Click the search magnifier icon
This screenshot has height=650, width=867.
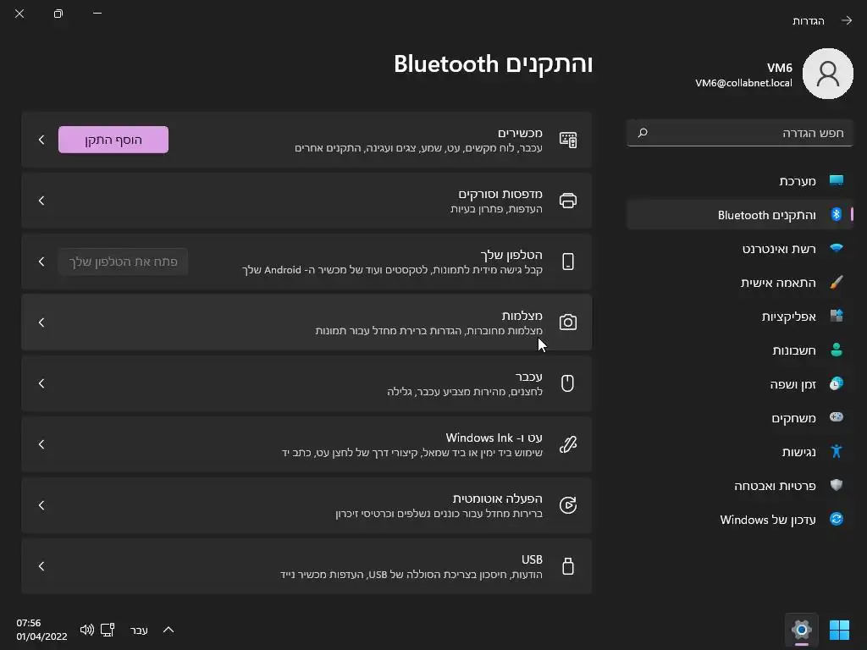pos(643,133)
